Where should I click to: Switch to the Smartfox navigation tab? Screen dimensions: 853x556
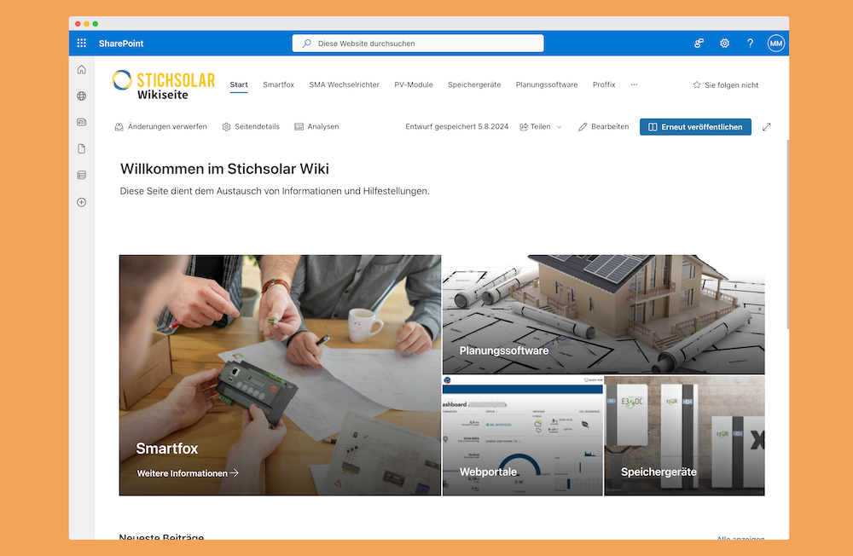[x=278, y=85]
